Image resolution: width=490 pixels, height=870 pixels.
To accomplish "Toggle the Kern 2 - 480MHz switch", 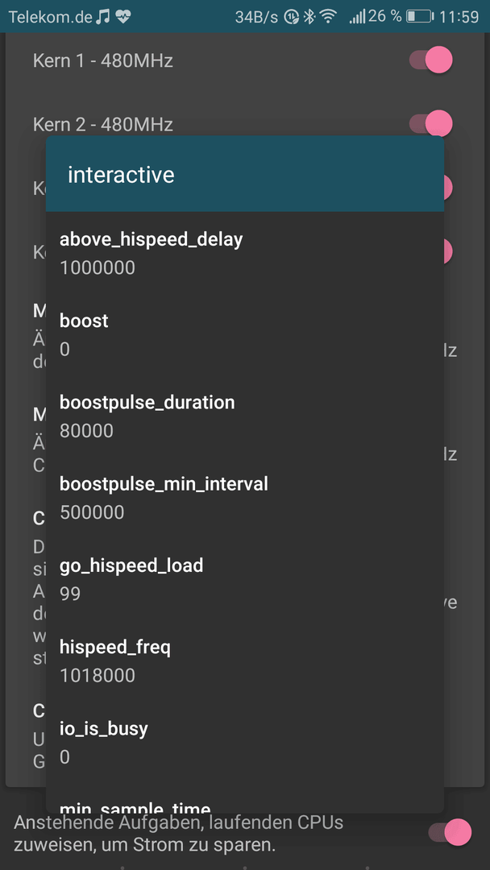I will (431, 123).
